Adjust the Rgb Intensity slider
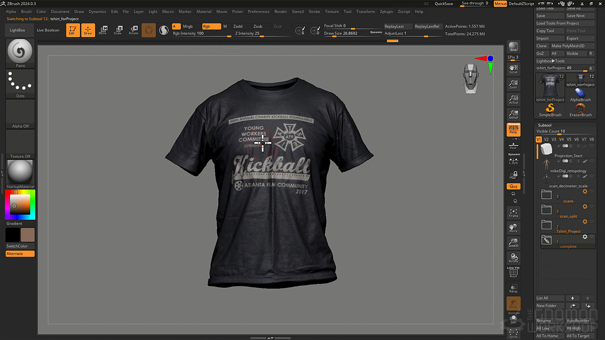Viewport: 605px width, 340px height. pos(201,34)
